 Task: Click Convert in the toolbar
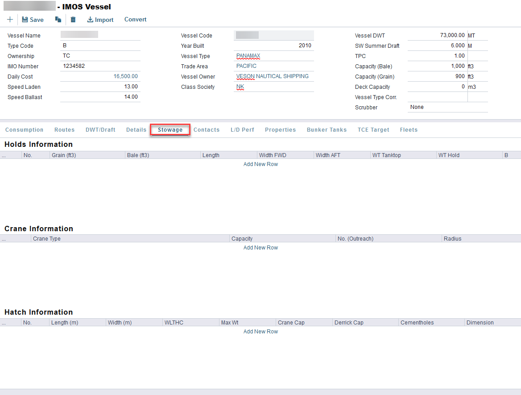135,20
